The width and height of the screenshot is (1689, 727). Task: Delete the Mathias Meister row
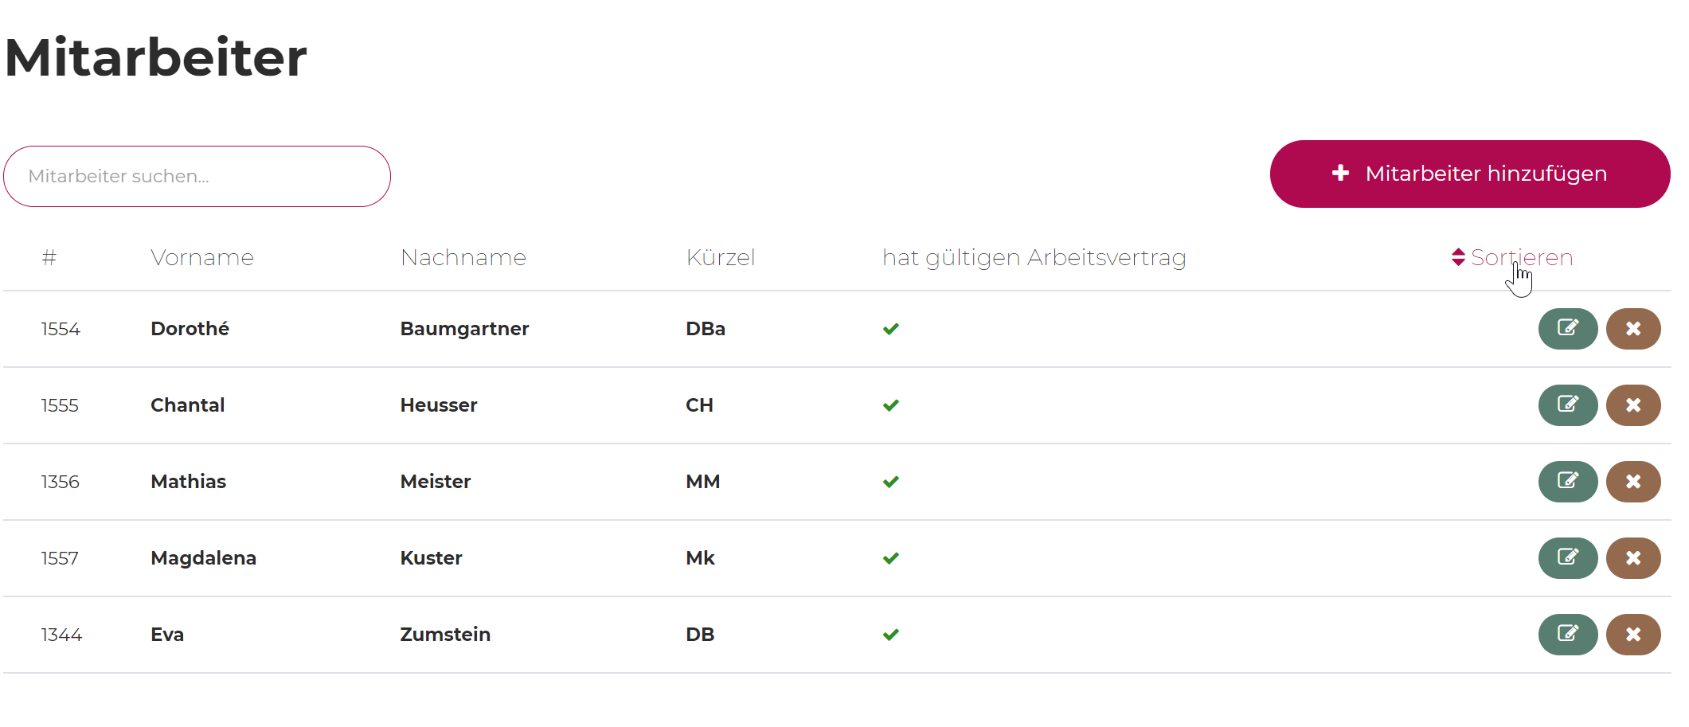click(1632, 482)
